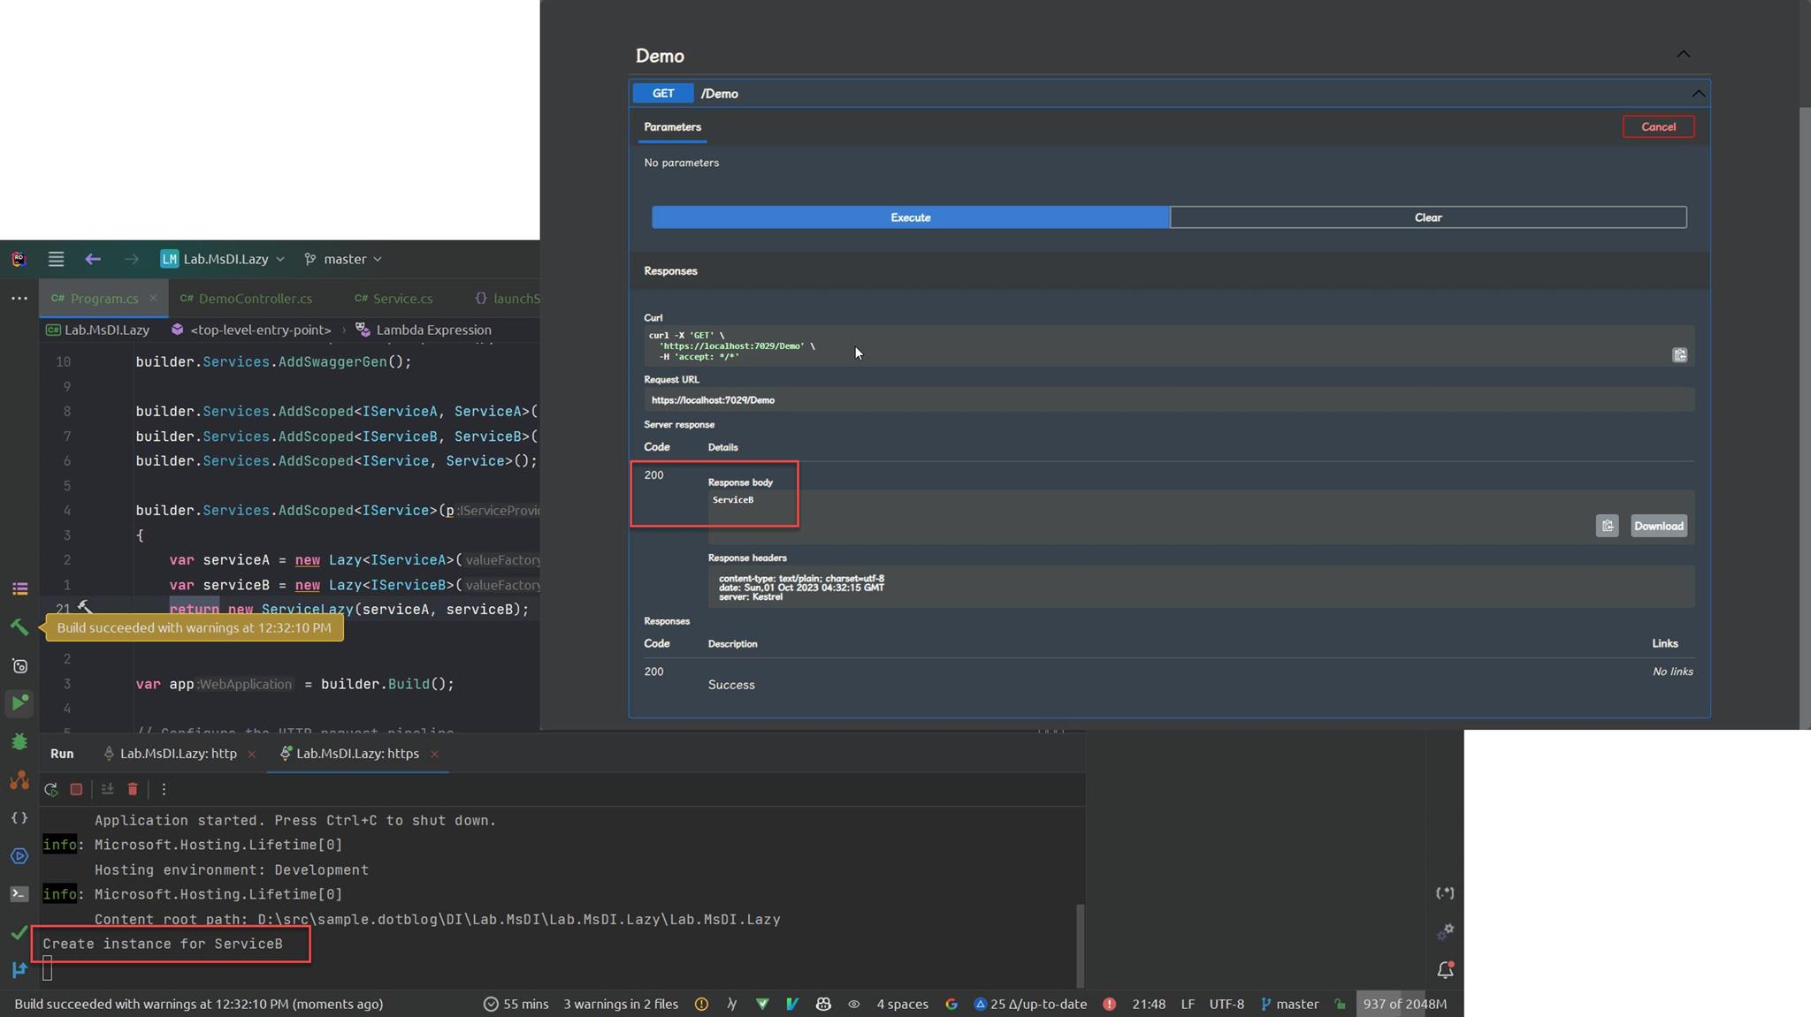The width and height of the screenshot is (1811, 1017).
Task: Click the 937 of 2048M memory indicator
Action: pyautogui.click(x=1404, y=1004)
